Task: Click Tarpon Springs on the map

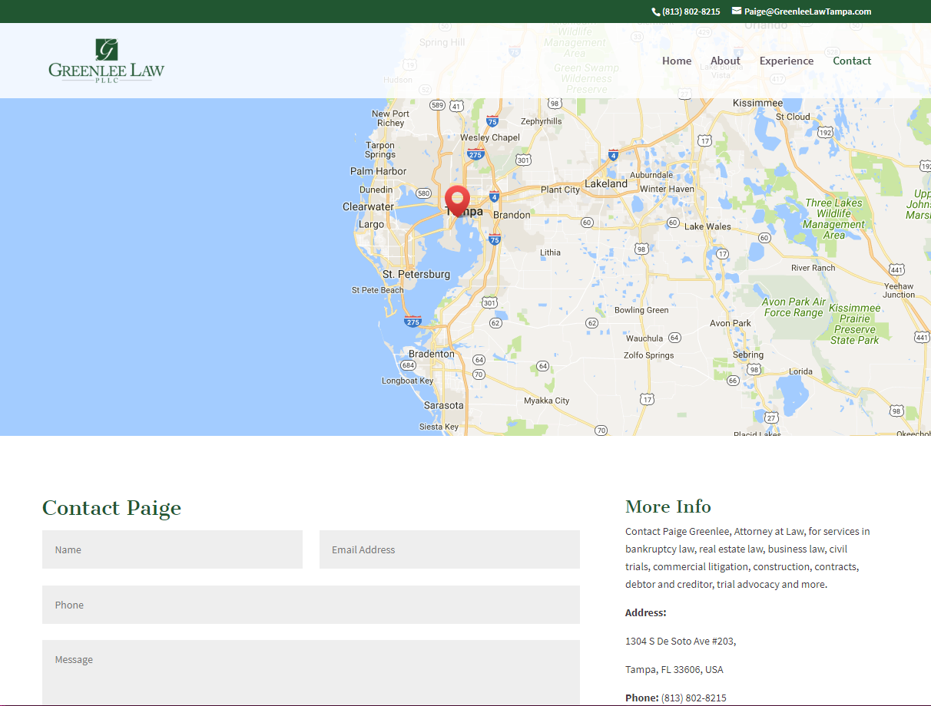Action: click(380, 150)
